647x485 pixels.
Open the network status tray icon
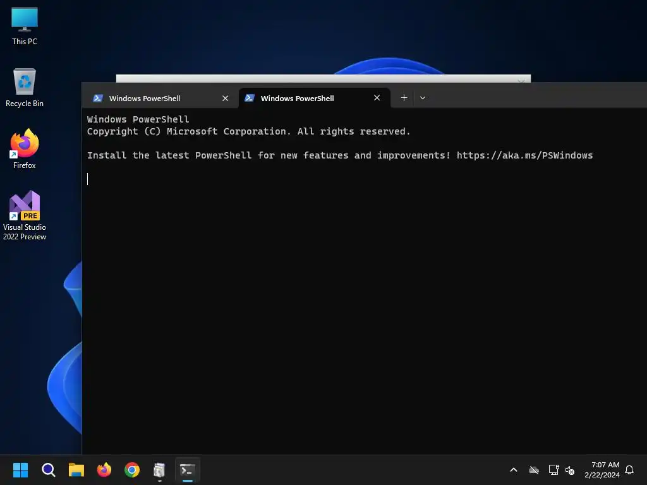553,470
